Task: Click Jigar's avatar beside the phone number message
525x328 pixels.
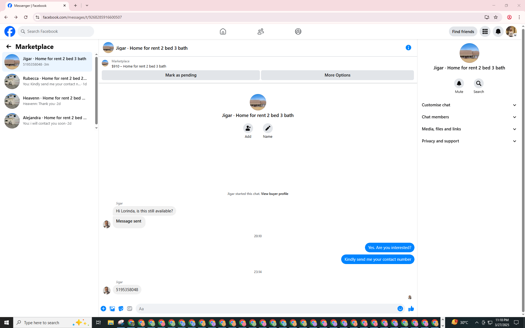Action: click(x=107, y=290)
